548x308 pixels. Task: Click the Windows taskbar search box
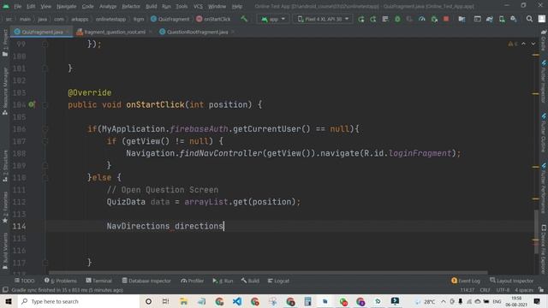(x=79, y=301)
